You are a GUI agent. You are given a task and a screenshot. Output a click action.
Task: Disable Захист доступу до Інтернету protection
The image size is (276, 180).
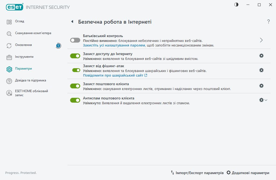click(x=75, y=56)
